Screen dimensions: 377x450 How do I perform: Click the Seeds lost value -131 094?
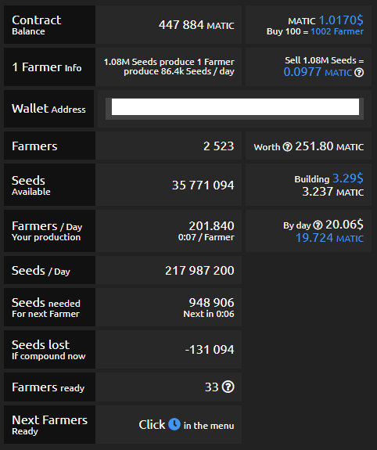pyautogui.click(x=210, y=350)
